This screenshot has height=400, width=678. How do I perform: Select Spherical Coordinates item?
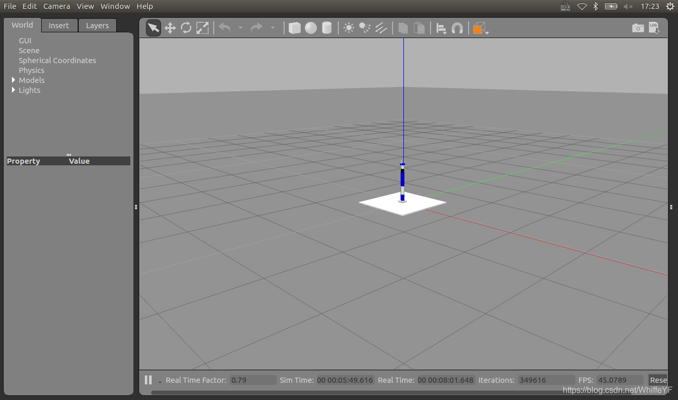pos(57,60)
